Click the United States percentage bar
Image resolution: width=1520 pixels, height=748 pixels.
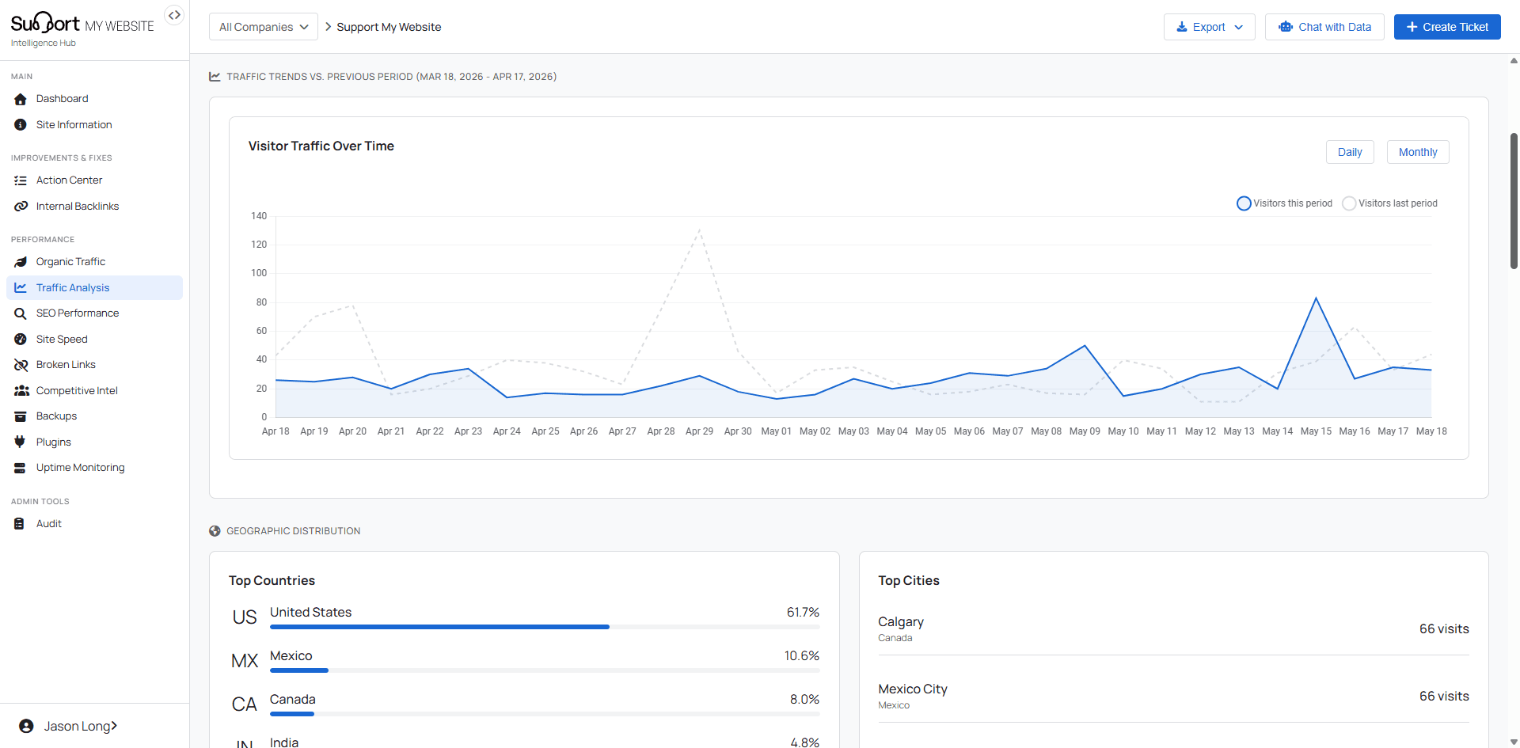point(545,627)
